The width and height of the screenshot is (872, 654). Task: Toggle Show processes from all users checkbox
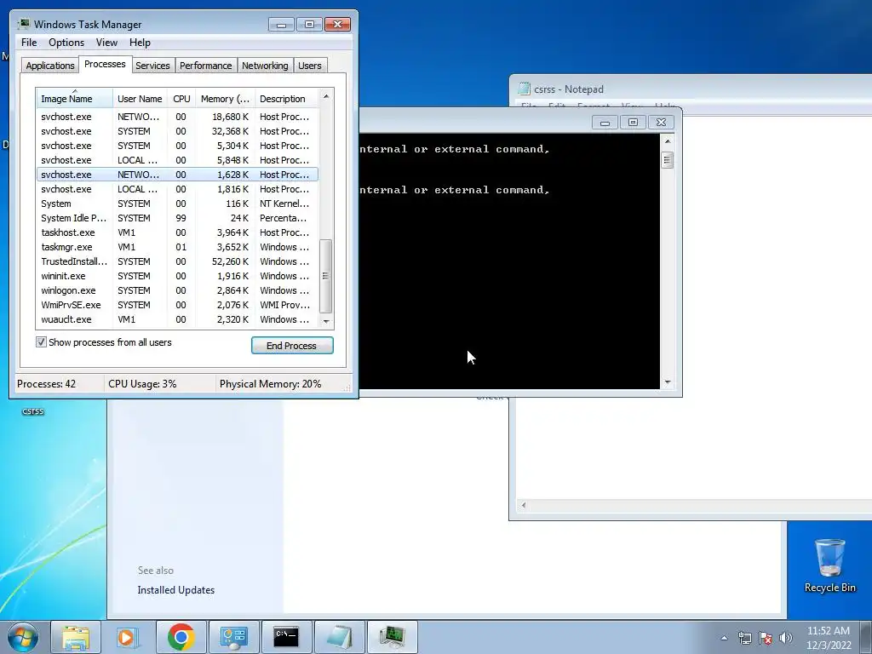41,342
